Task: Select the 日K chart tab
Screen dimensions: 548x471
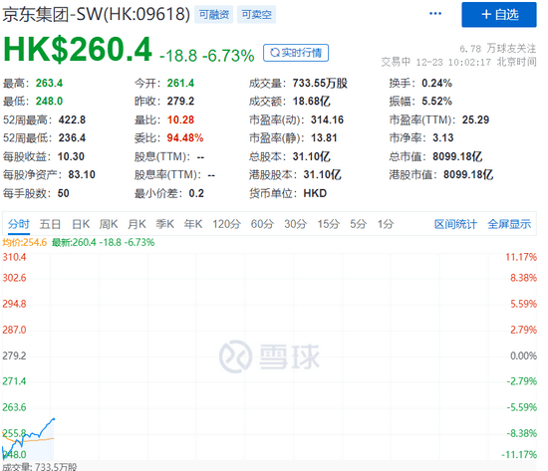Action: (x=81, y=224)
